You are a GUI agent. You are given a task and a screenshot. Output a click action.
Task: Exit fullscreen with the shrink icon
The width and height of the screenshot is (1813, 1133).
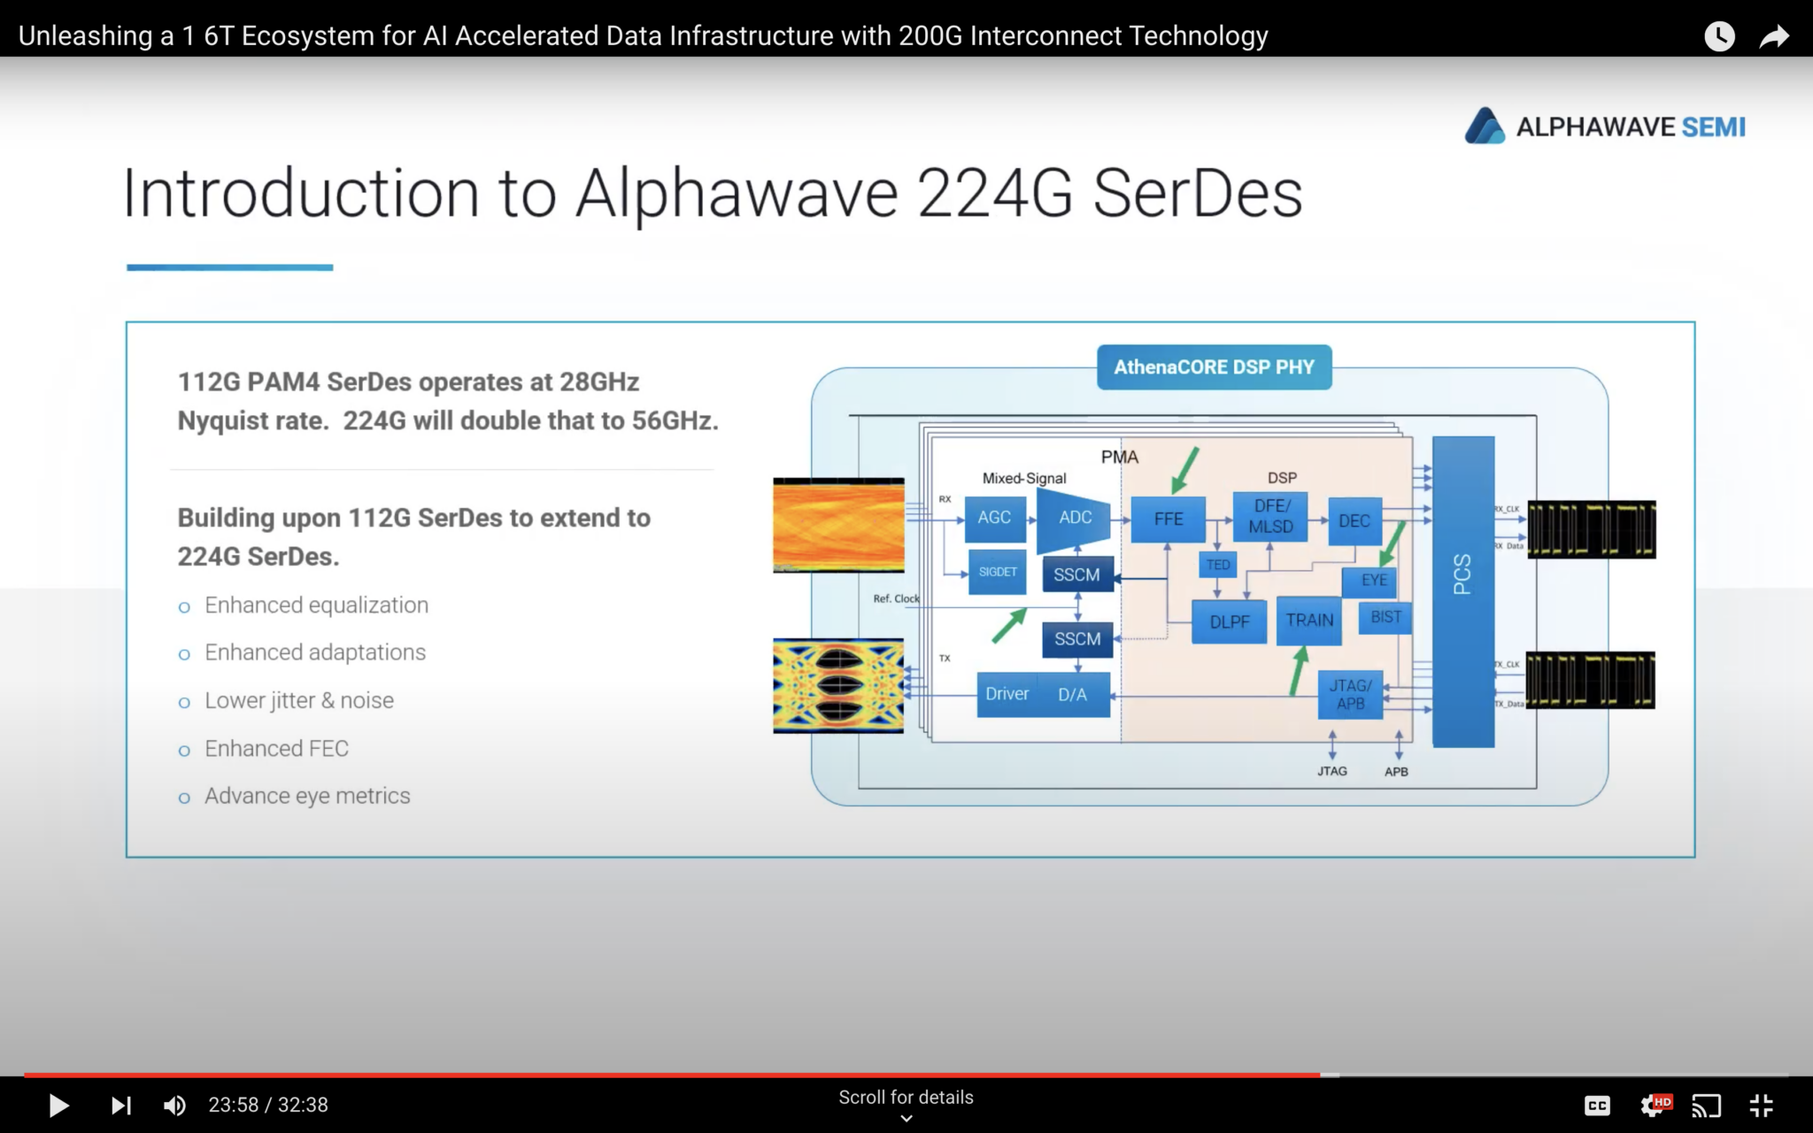coord(1759,1105)
